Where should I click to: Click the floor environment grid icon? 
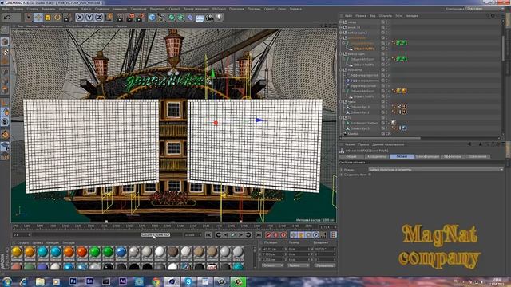point(200,18)
